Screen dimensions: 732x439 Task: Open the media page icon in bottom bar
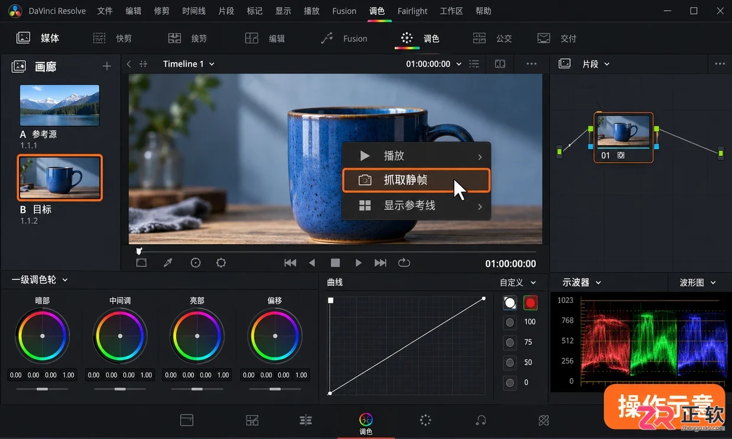tap(187, 420)
